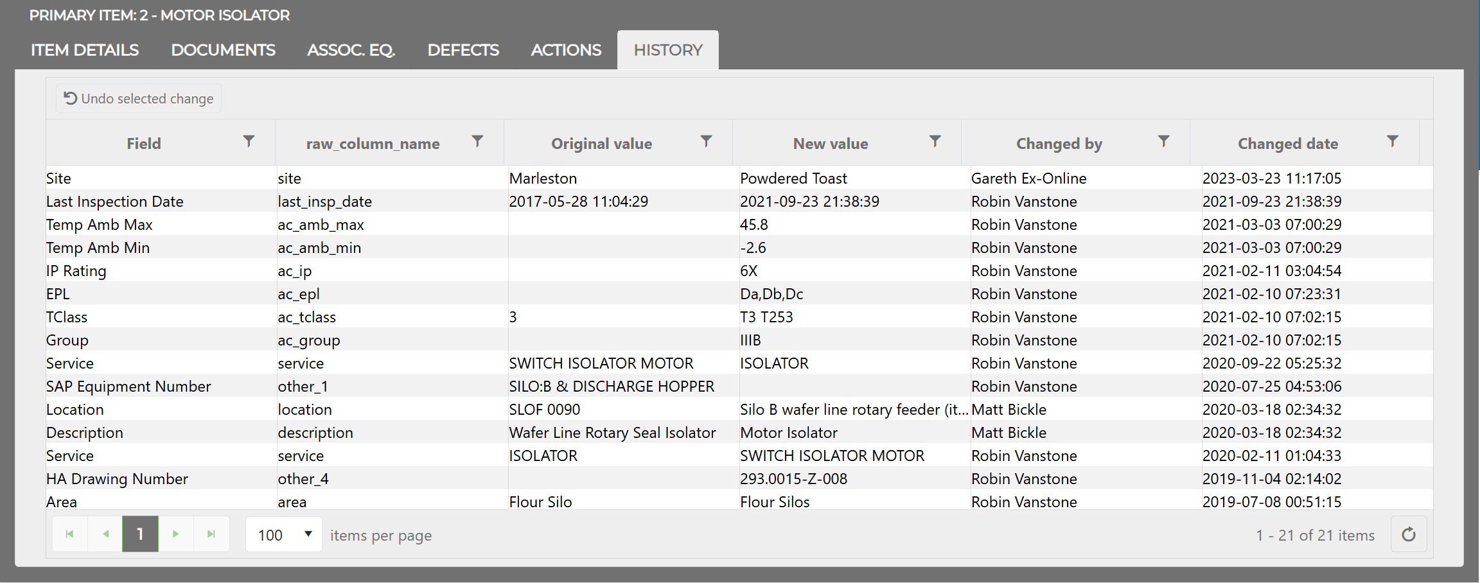Sort by Changed by column header

pos(1059,144)
